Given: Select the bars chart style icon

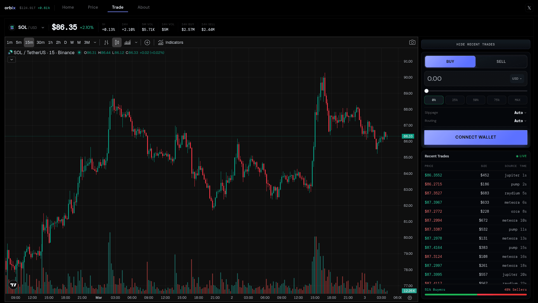Looking at the screenshot, I should pyautogui.click(x=106, y=42).
